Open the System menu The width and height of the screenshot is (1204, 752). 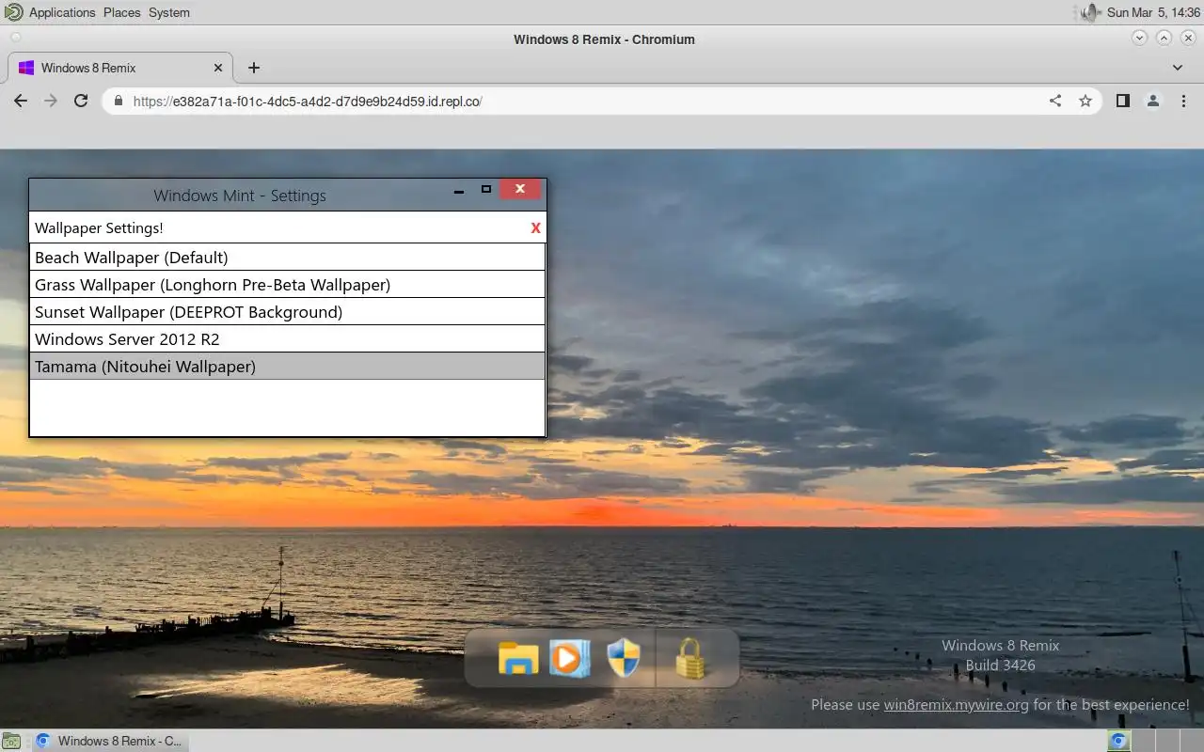[x=169, y=12]
